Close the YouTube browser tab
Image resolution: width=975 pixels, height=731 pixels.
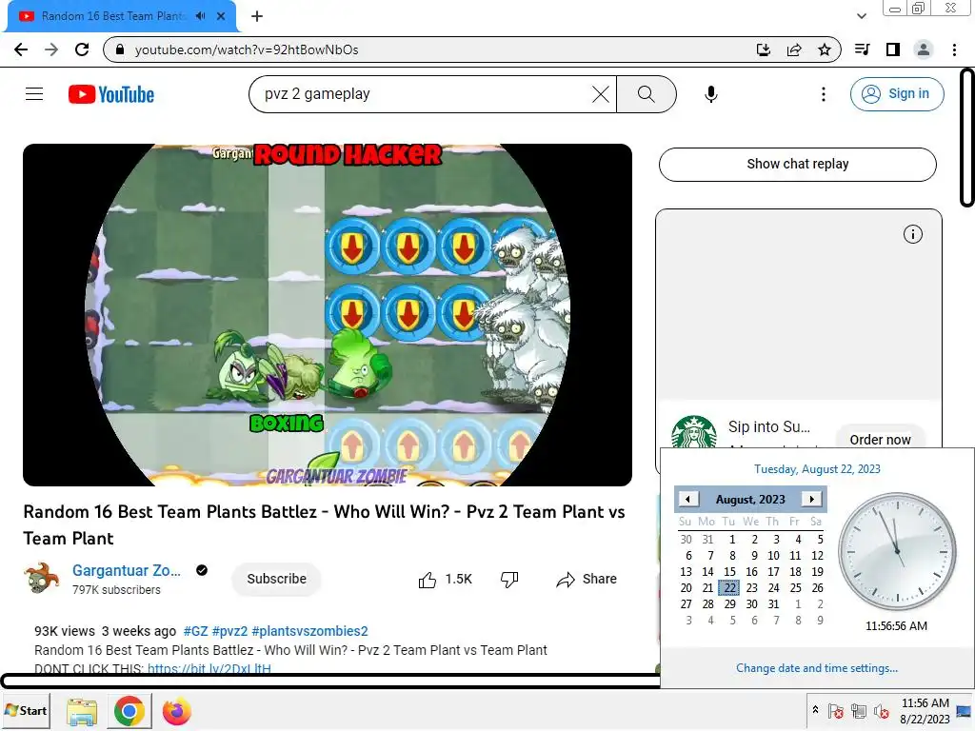[x=221, y=16]
